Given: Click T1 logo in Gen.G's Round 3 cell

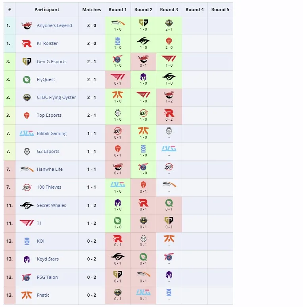Looking at the screenshot, I should click(x=169, y=58).
